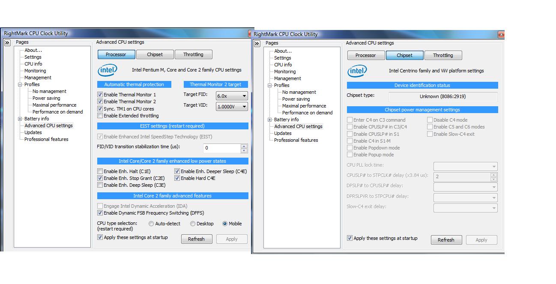
Task: Close the right RightMark CPU Clock Utility window
Action: pyautogui.click(x=501, y=34)
